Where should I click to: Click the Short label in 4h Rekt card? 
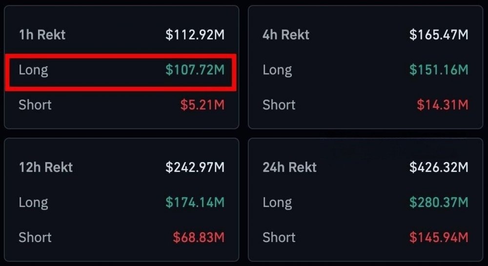[x=279, y=105]
